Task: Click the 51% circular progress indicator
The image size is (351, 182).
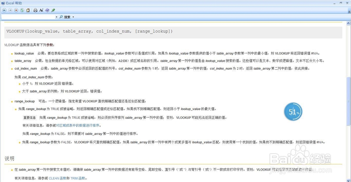Action: tap(293, 112)
